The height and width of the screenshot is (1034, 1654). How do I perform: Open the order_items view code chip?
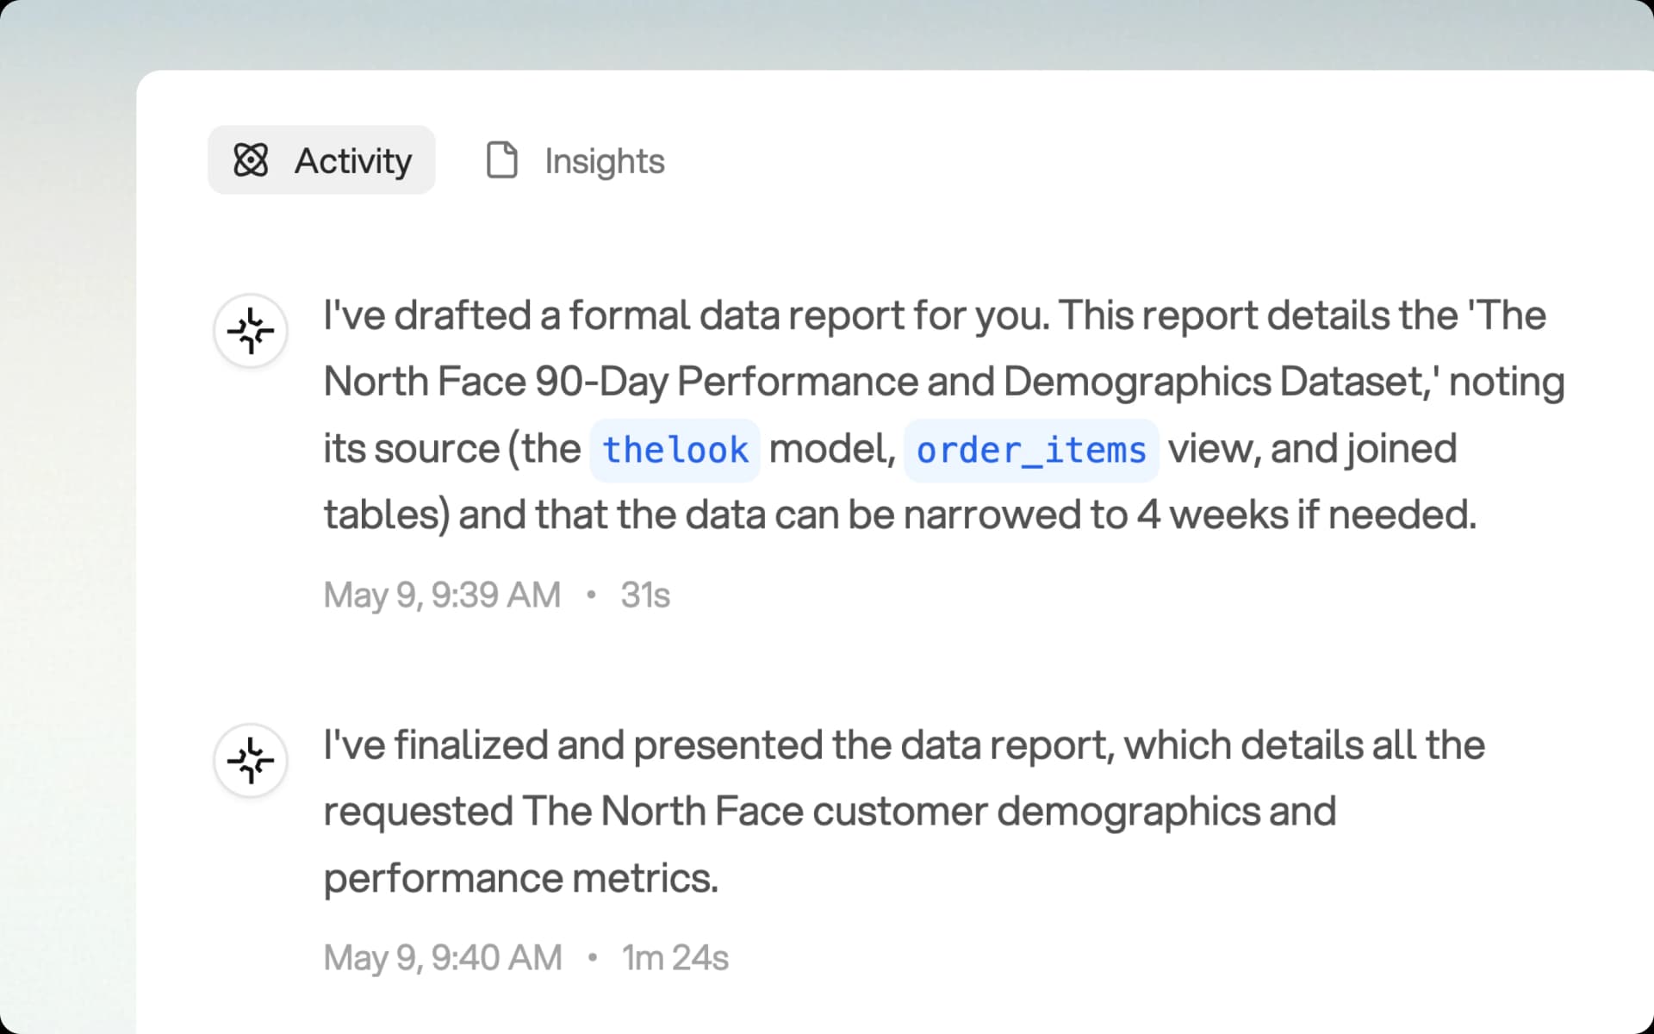[1030, 449]
